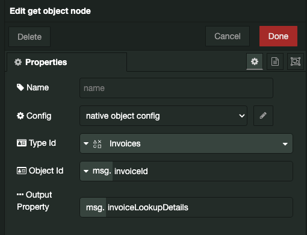
Task: Click the Name tag icon
Action: pyautogui.click(x=20, y=87)
